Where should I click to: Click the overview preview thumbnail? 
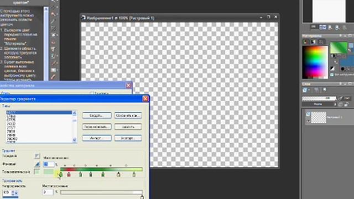point(329,11)
